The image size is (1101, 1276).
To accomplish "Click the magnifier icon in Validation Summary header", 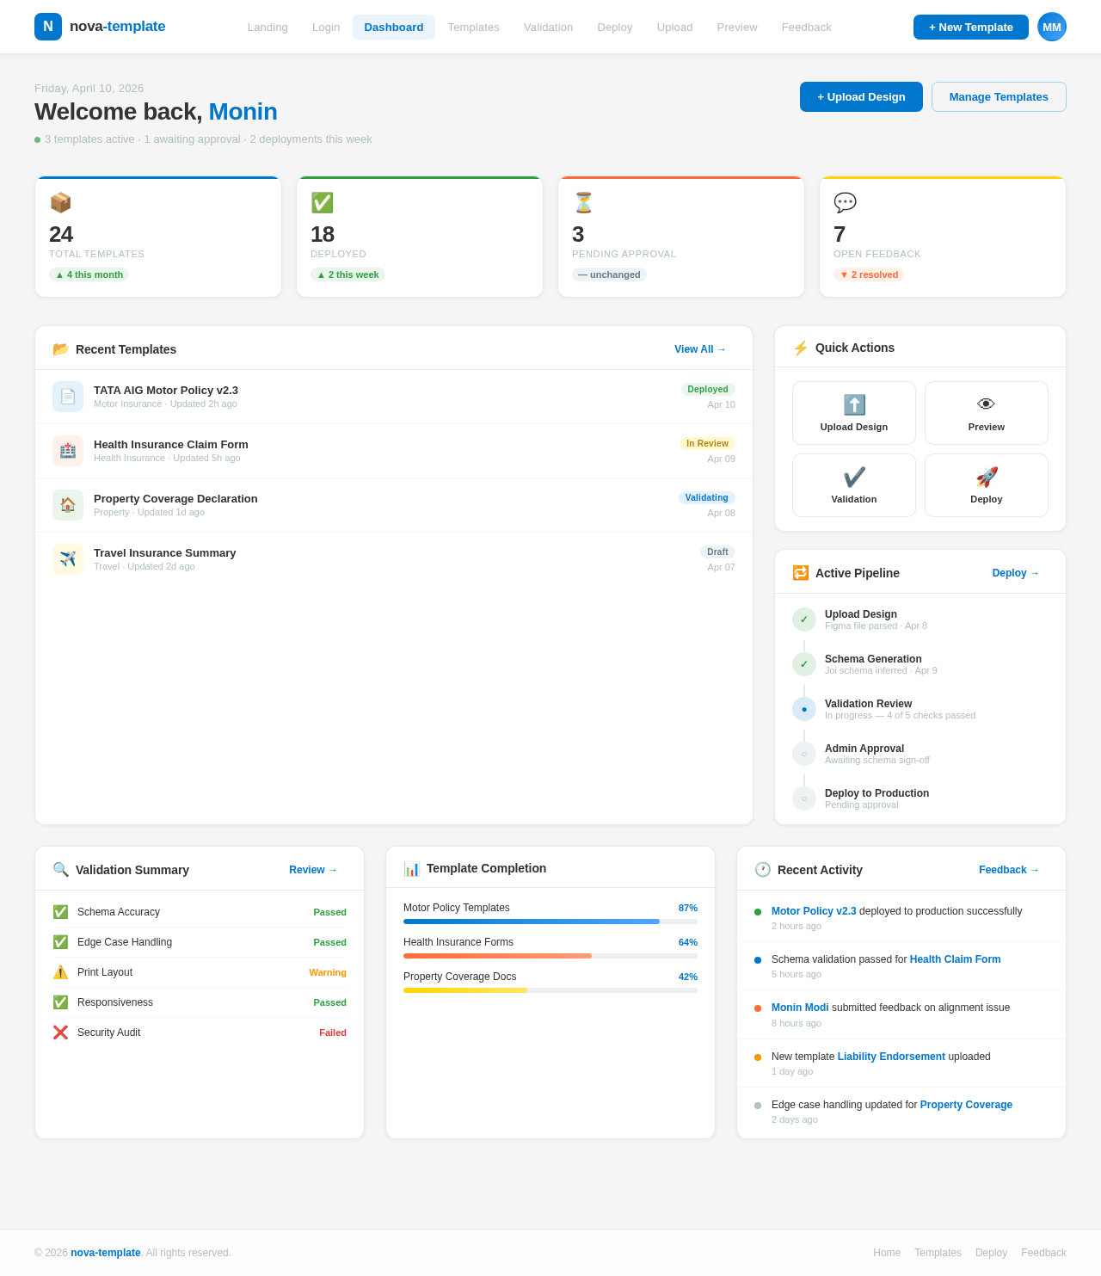I will 60,870.
